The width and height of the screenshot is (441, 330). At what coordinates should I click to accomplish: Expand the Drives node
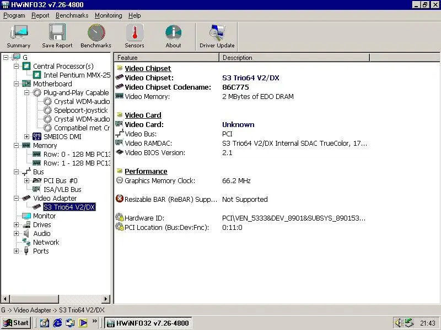click(17, 224)
